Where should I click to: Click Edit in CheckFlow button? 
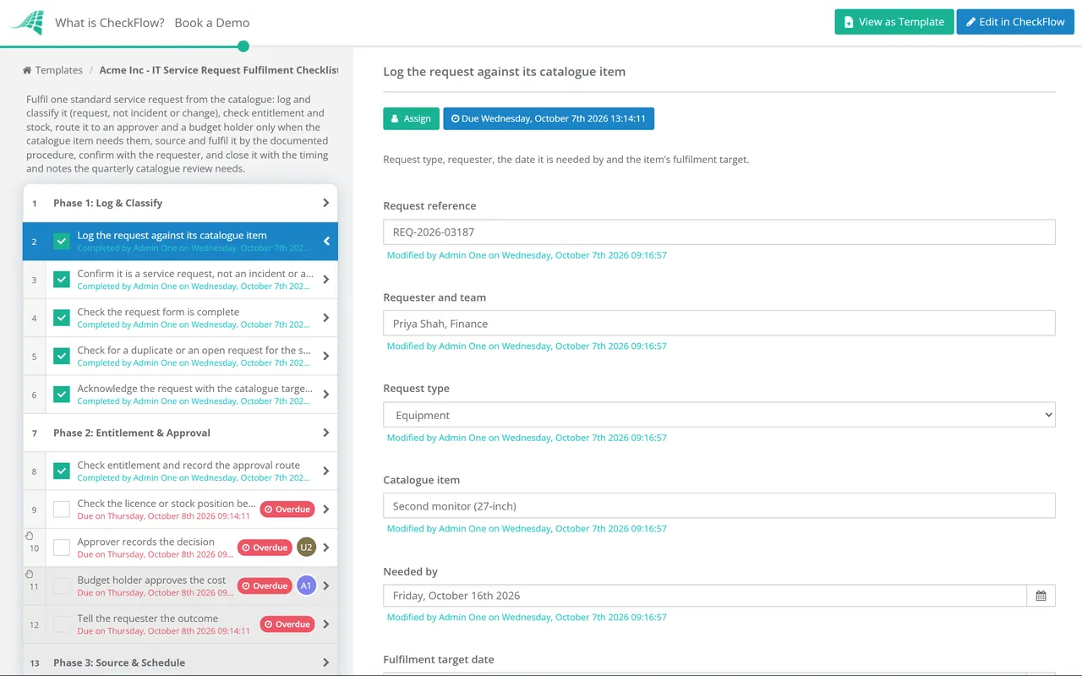pyautogui.click(x=1015, y=22)
